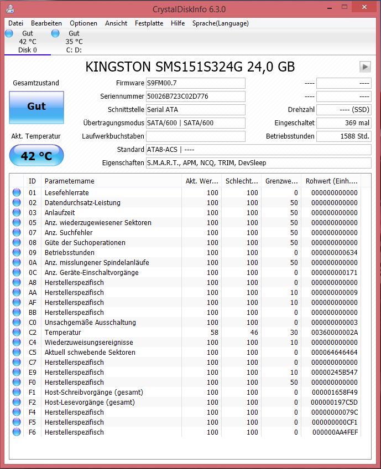This screenshot has width=381, height=469.
Task: Select the F5 Herstellerspezifisch row name
Action: (x=74, y=422)
